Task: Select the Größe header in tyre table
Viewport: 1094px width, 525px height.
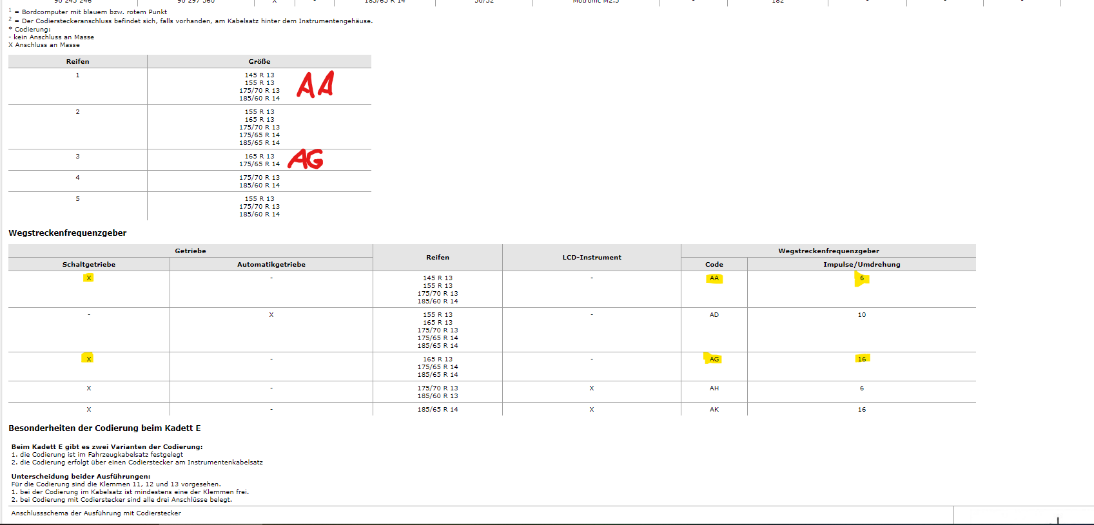Action: tap(259, 61)
